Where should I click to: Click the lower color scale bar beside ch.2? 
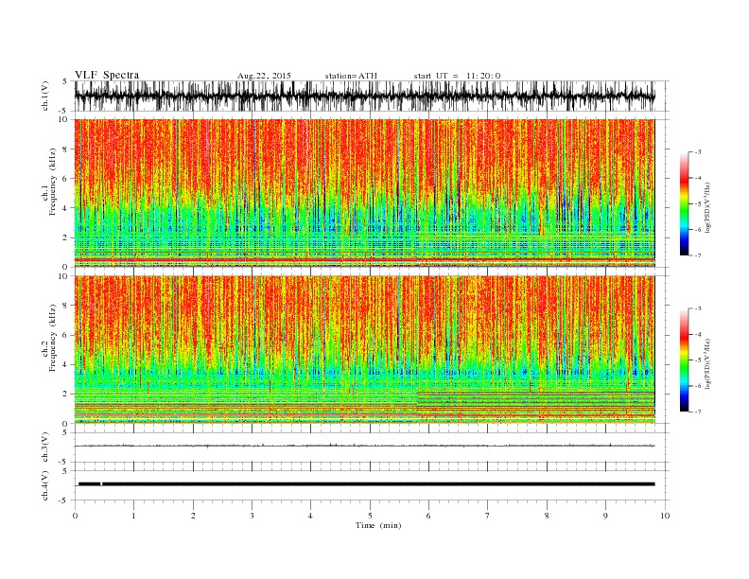[684, 360]
